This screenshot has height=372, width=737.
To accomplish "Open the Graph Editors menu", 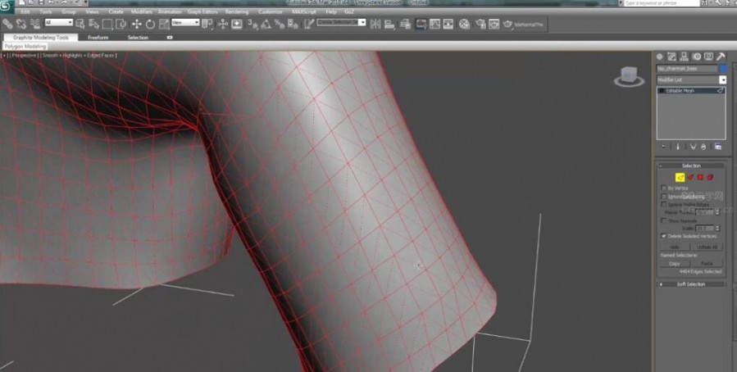I will coord(202,11).
